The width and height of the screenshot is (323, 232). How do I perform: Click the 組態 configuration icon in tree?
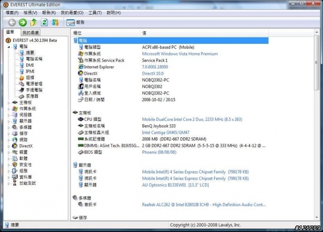15,170
